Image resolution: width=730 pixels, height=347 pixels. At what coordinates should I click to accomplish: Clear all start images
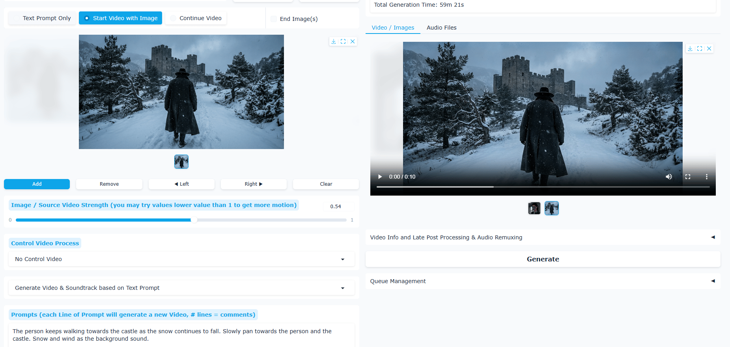coord(326,184)
